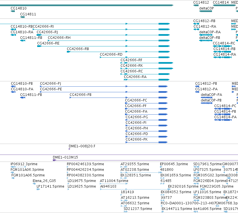Select EST AT11004.5prime label
The image size is (238, 213).
pos(114,181)
